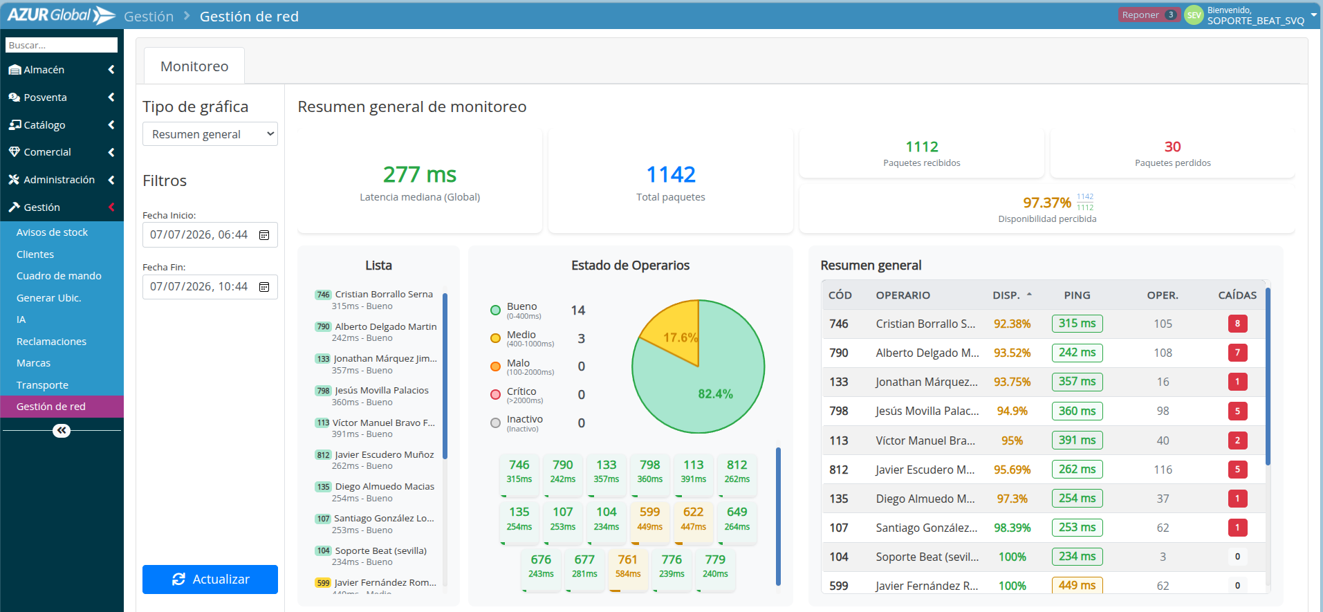Click operator card 761 with 584ms
This screenshot has width=1323, height=612.
[628, 569]
